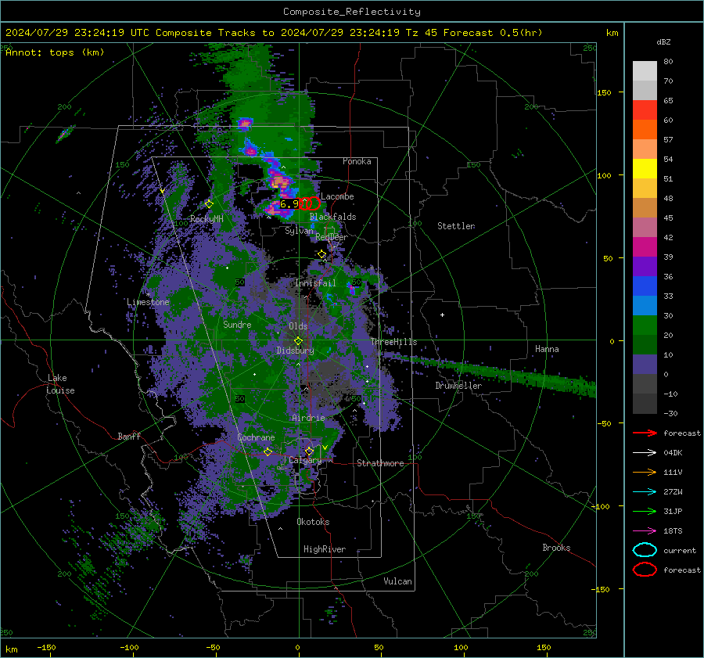This screenshot has height=658, width=704.
Task: Click the dBZ legend heading
Action: pyautogui.click(x=663, y=41)
